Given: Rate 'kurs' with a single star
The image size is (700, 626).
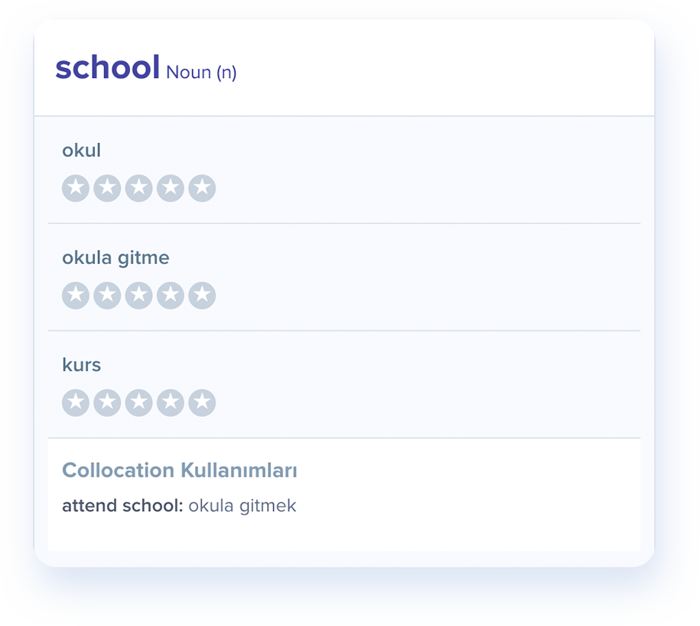Looking at the screenshot, I should tap(76, 403).
